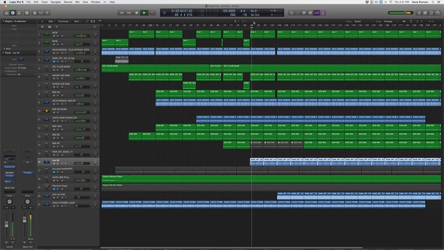444x250 pixels.
Task: Open Smart Controls dial icon
Action: pyautogui.click(x=35, y=13)
